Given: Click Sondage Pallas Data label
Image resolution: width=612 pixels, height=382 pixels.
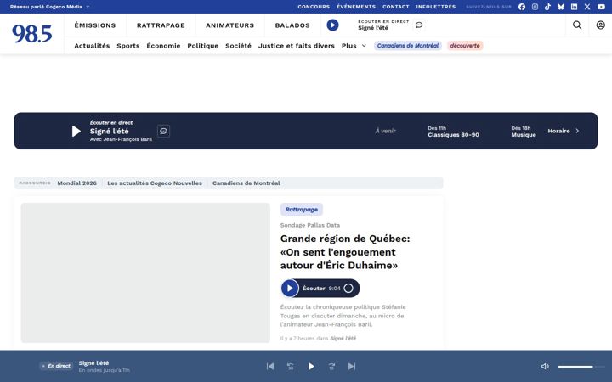Looking at the screenshot, I should pyautogui.click(x=310, y=225).
